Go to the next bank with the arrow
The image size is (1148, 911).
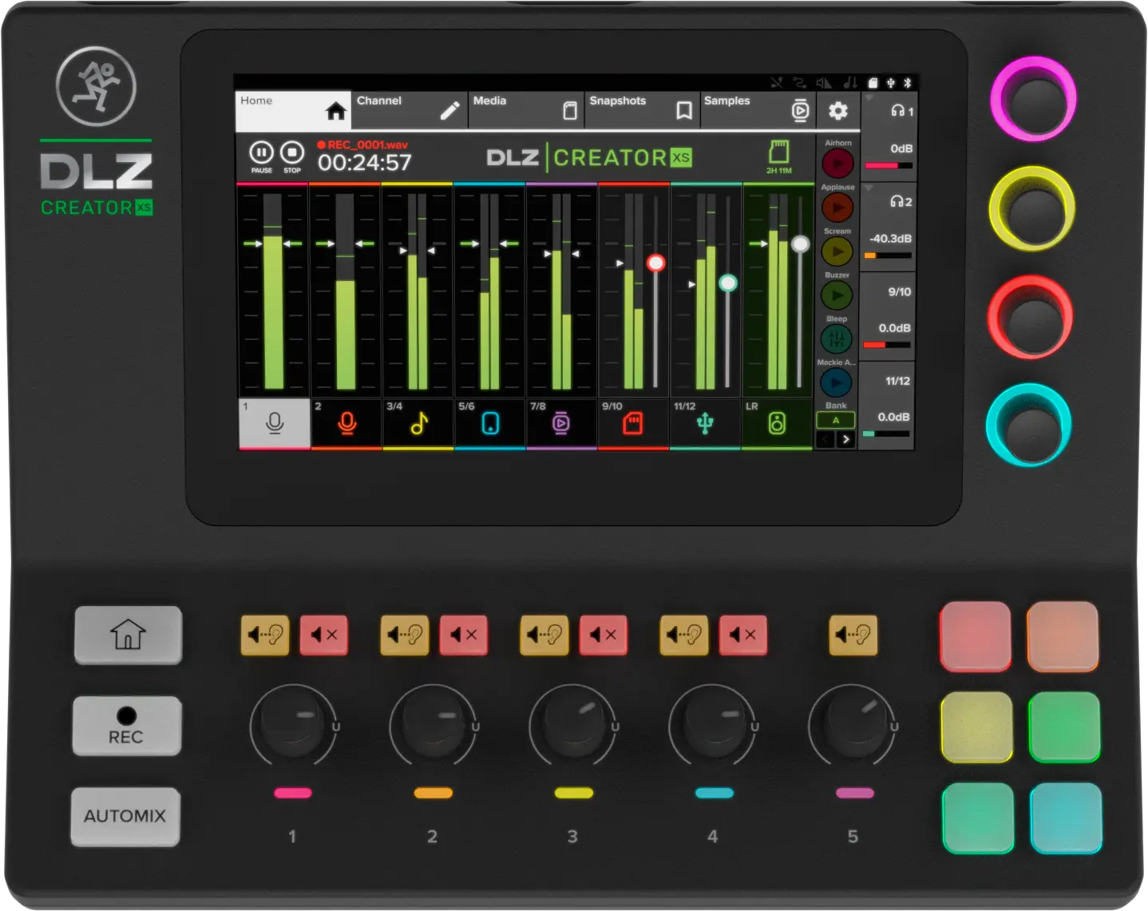847,439
